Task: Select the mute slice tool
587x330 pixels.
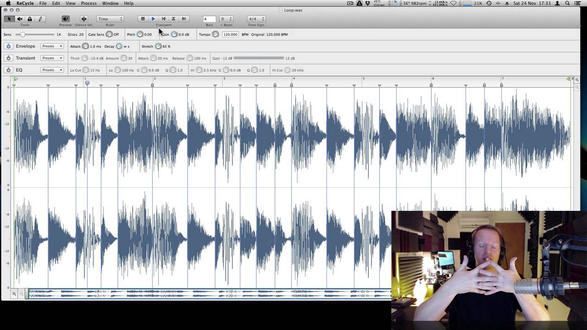Action: pyautogui.click(x=20, y=19)
